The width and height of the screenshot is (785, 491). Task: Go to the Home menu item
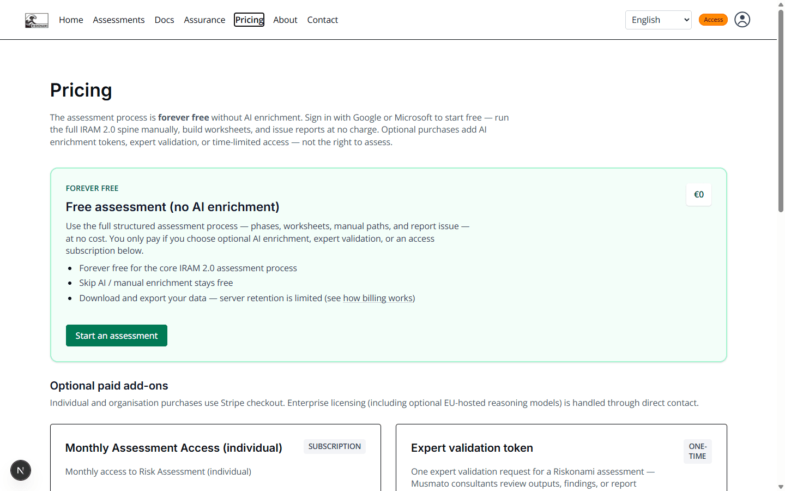71,20
